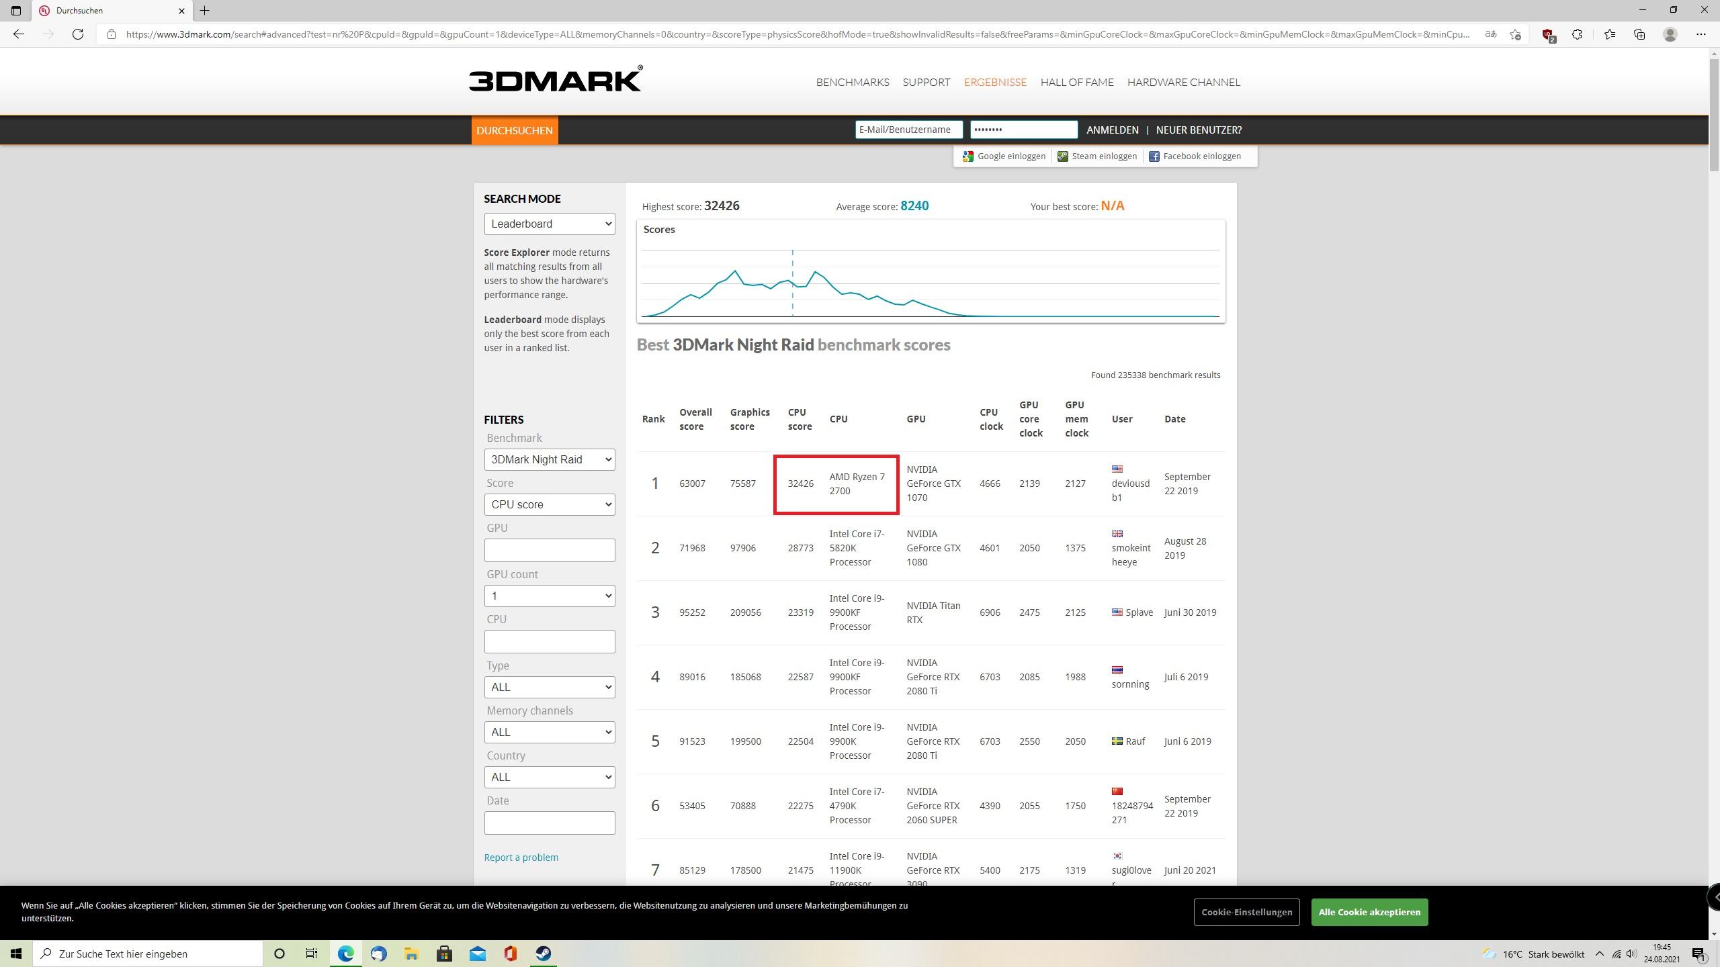Open Mail app from taskbar
This screenshot has height=967, width=1720.
coord(477,954)
